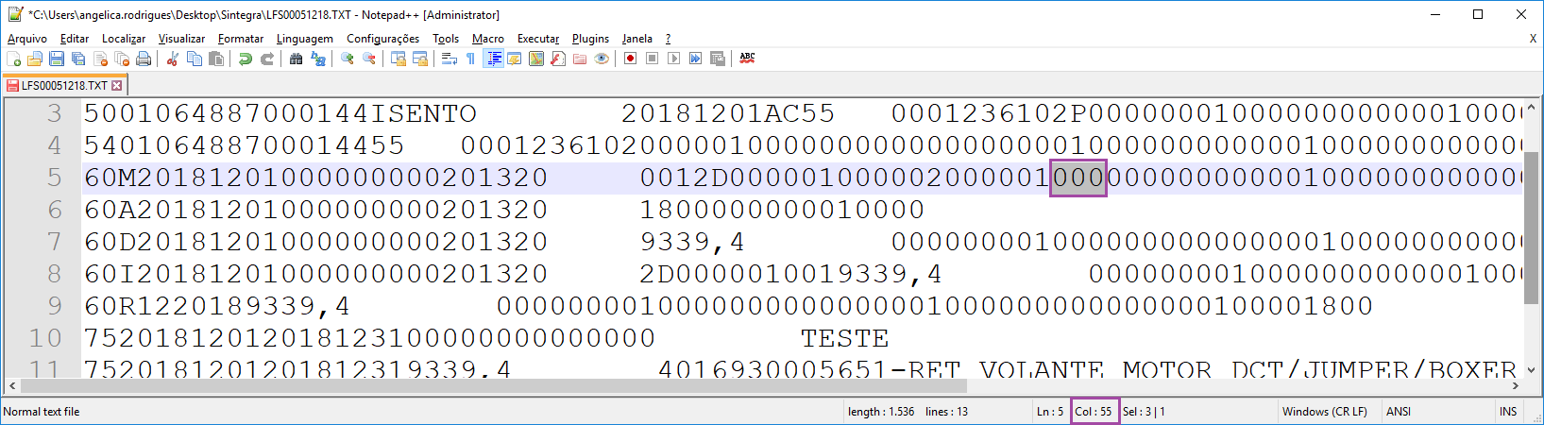Toggle the indent guide icon
Screen dimensions: 1544x425
[493, 59]
